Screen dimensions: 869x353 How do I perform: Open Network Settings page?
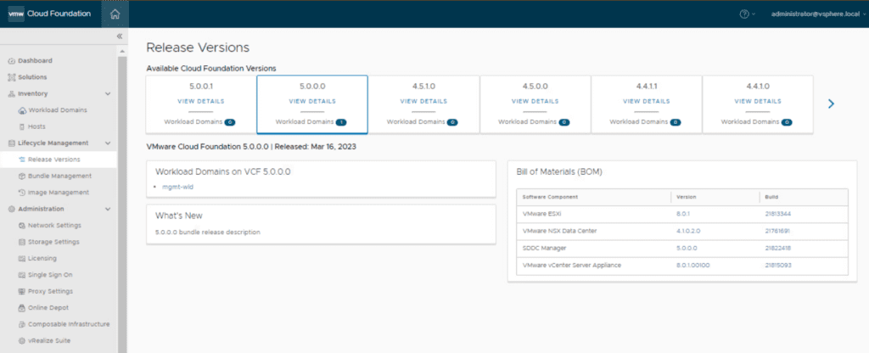[x=54, y=226]
